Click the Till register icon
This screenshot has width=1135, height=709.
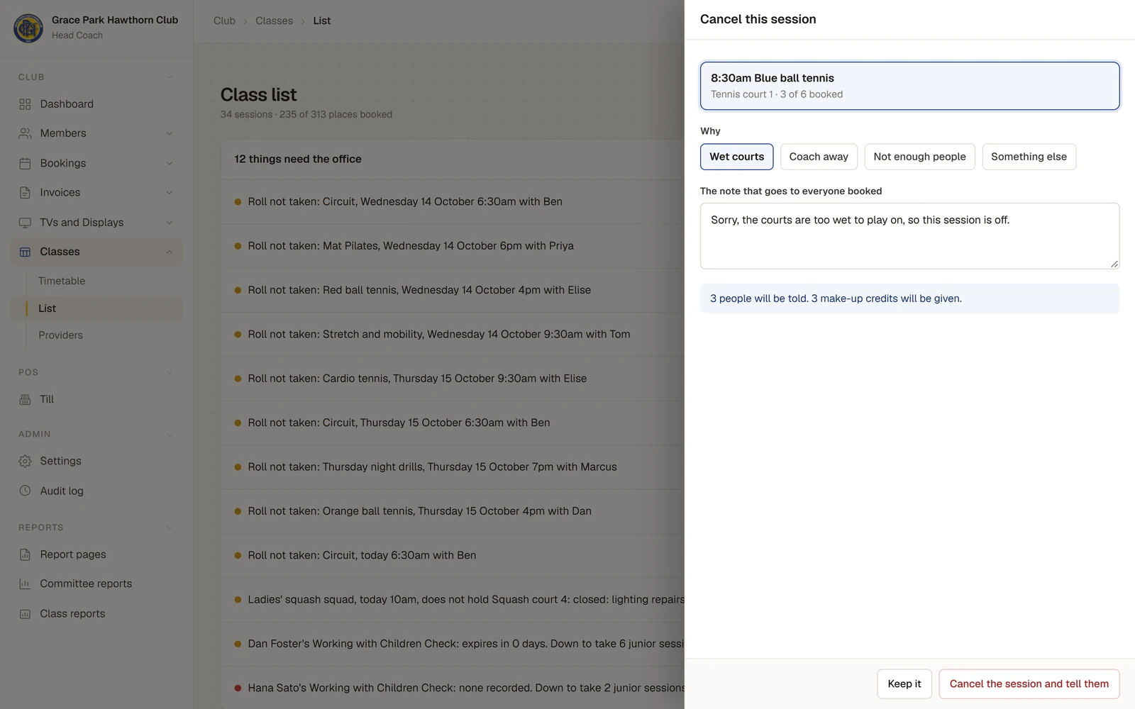(25, 399)
